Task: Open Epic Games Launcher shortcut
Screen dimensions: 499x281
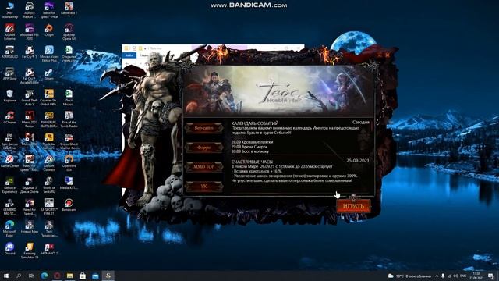Action: click(10, 141)
